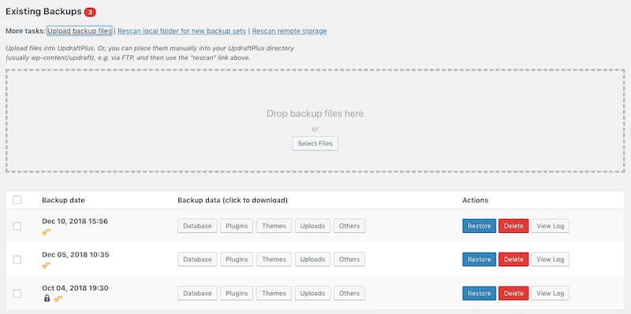The width and height of the screenshot is (631, 314).
Task: Click Rescan local folder for new backup sets
Action: (x=181, y=31)
